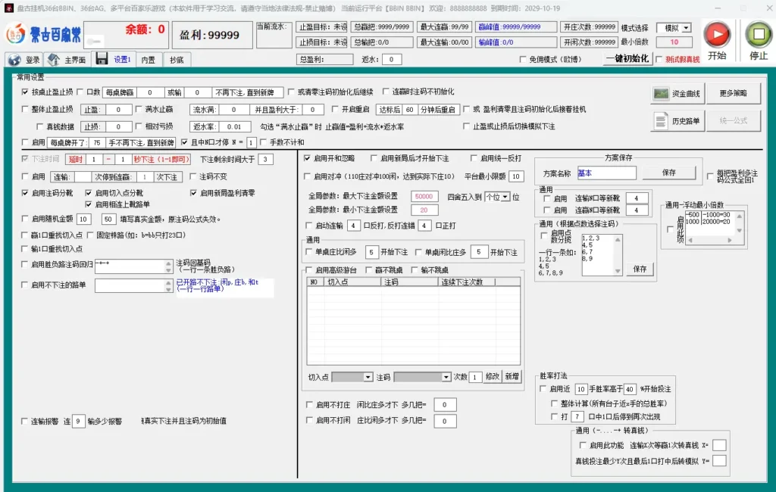Enable the 启用随机金额 checkbox
The image size is (776, 492).
[25, 219]
